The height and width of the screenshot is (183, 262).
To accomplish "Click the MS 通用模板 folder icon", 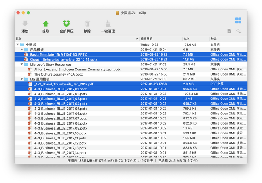I will (26, 79).
